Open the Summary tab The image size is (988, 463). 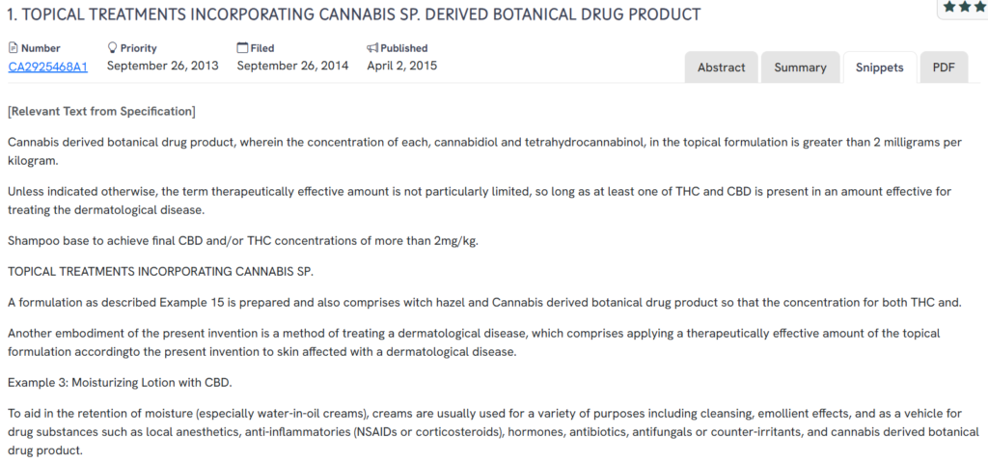800,68
